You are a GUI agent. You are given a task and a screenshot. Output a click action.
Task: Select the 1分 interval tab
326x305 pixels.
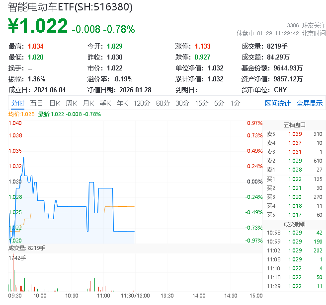point(235,103)
